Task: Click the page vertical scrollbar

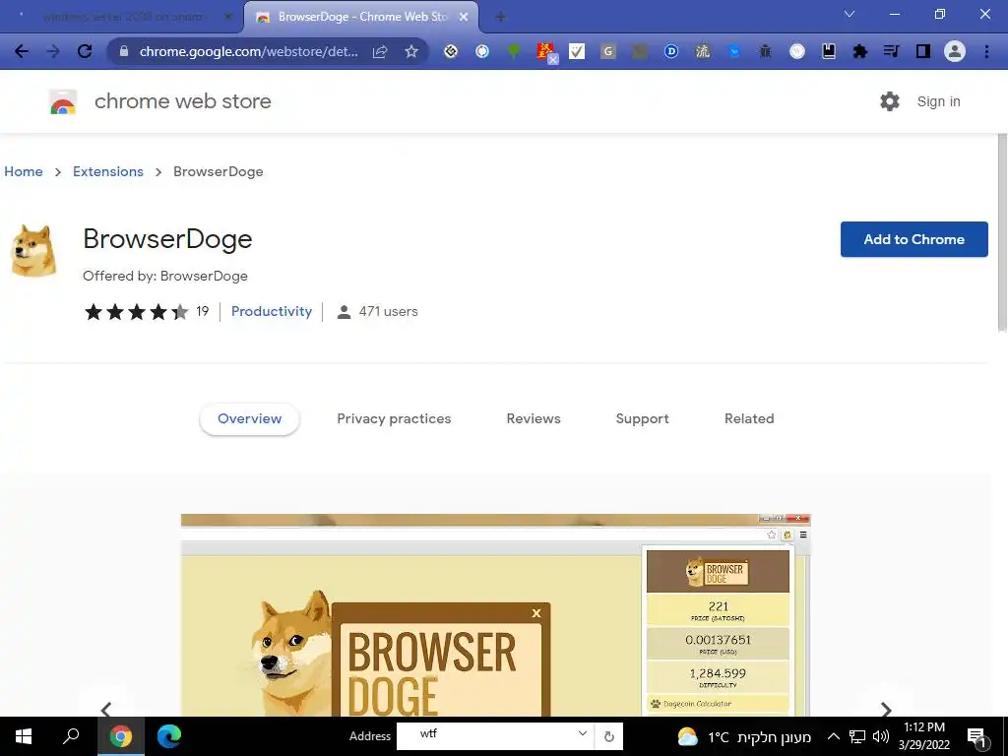Action: [x=1002, y=232]
